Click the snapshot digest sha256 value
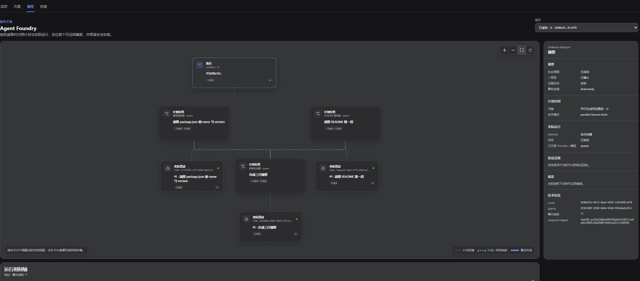The width and height of the screenshot is (640, 281). point(607,221)
